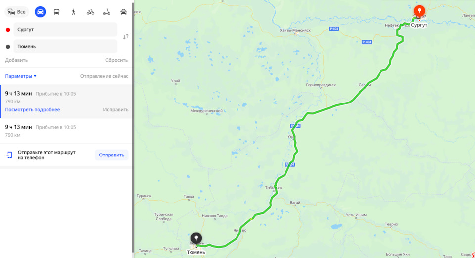Screen dimensions: 475x258
Task: Pick the scooter route icon
Action: coord(107,12)
